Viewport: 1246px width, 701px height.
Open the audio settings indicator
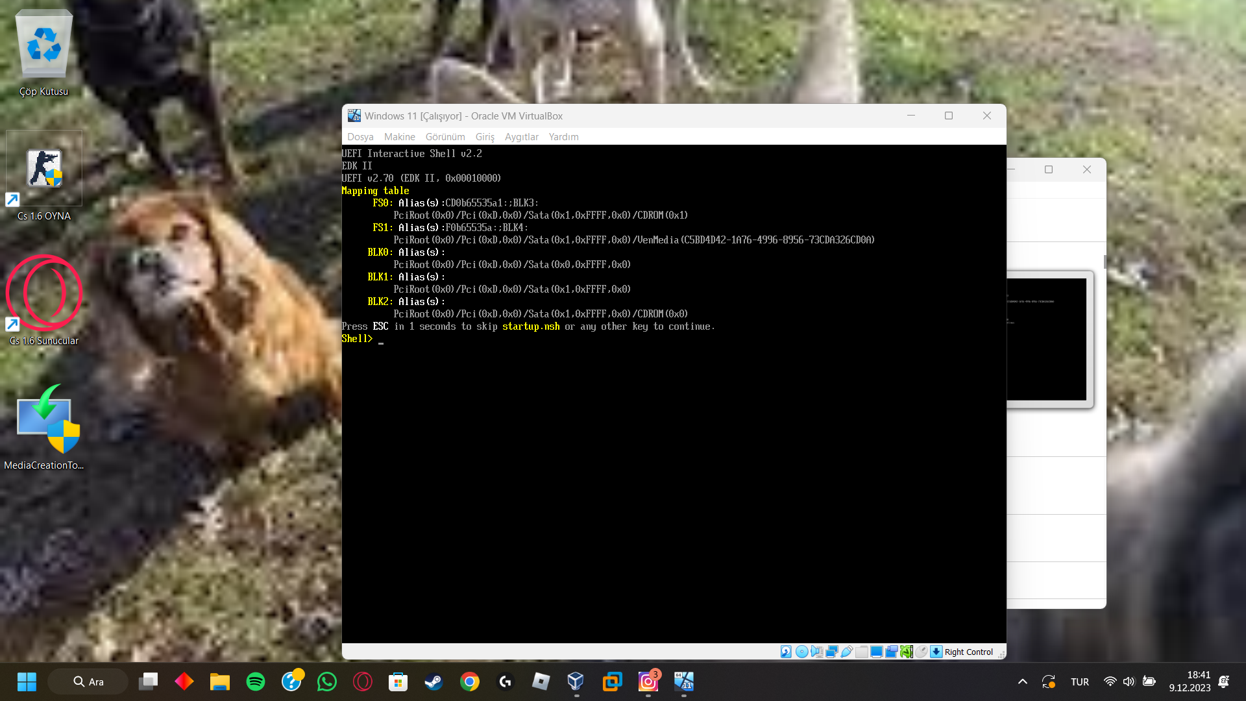coord(817,652)
